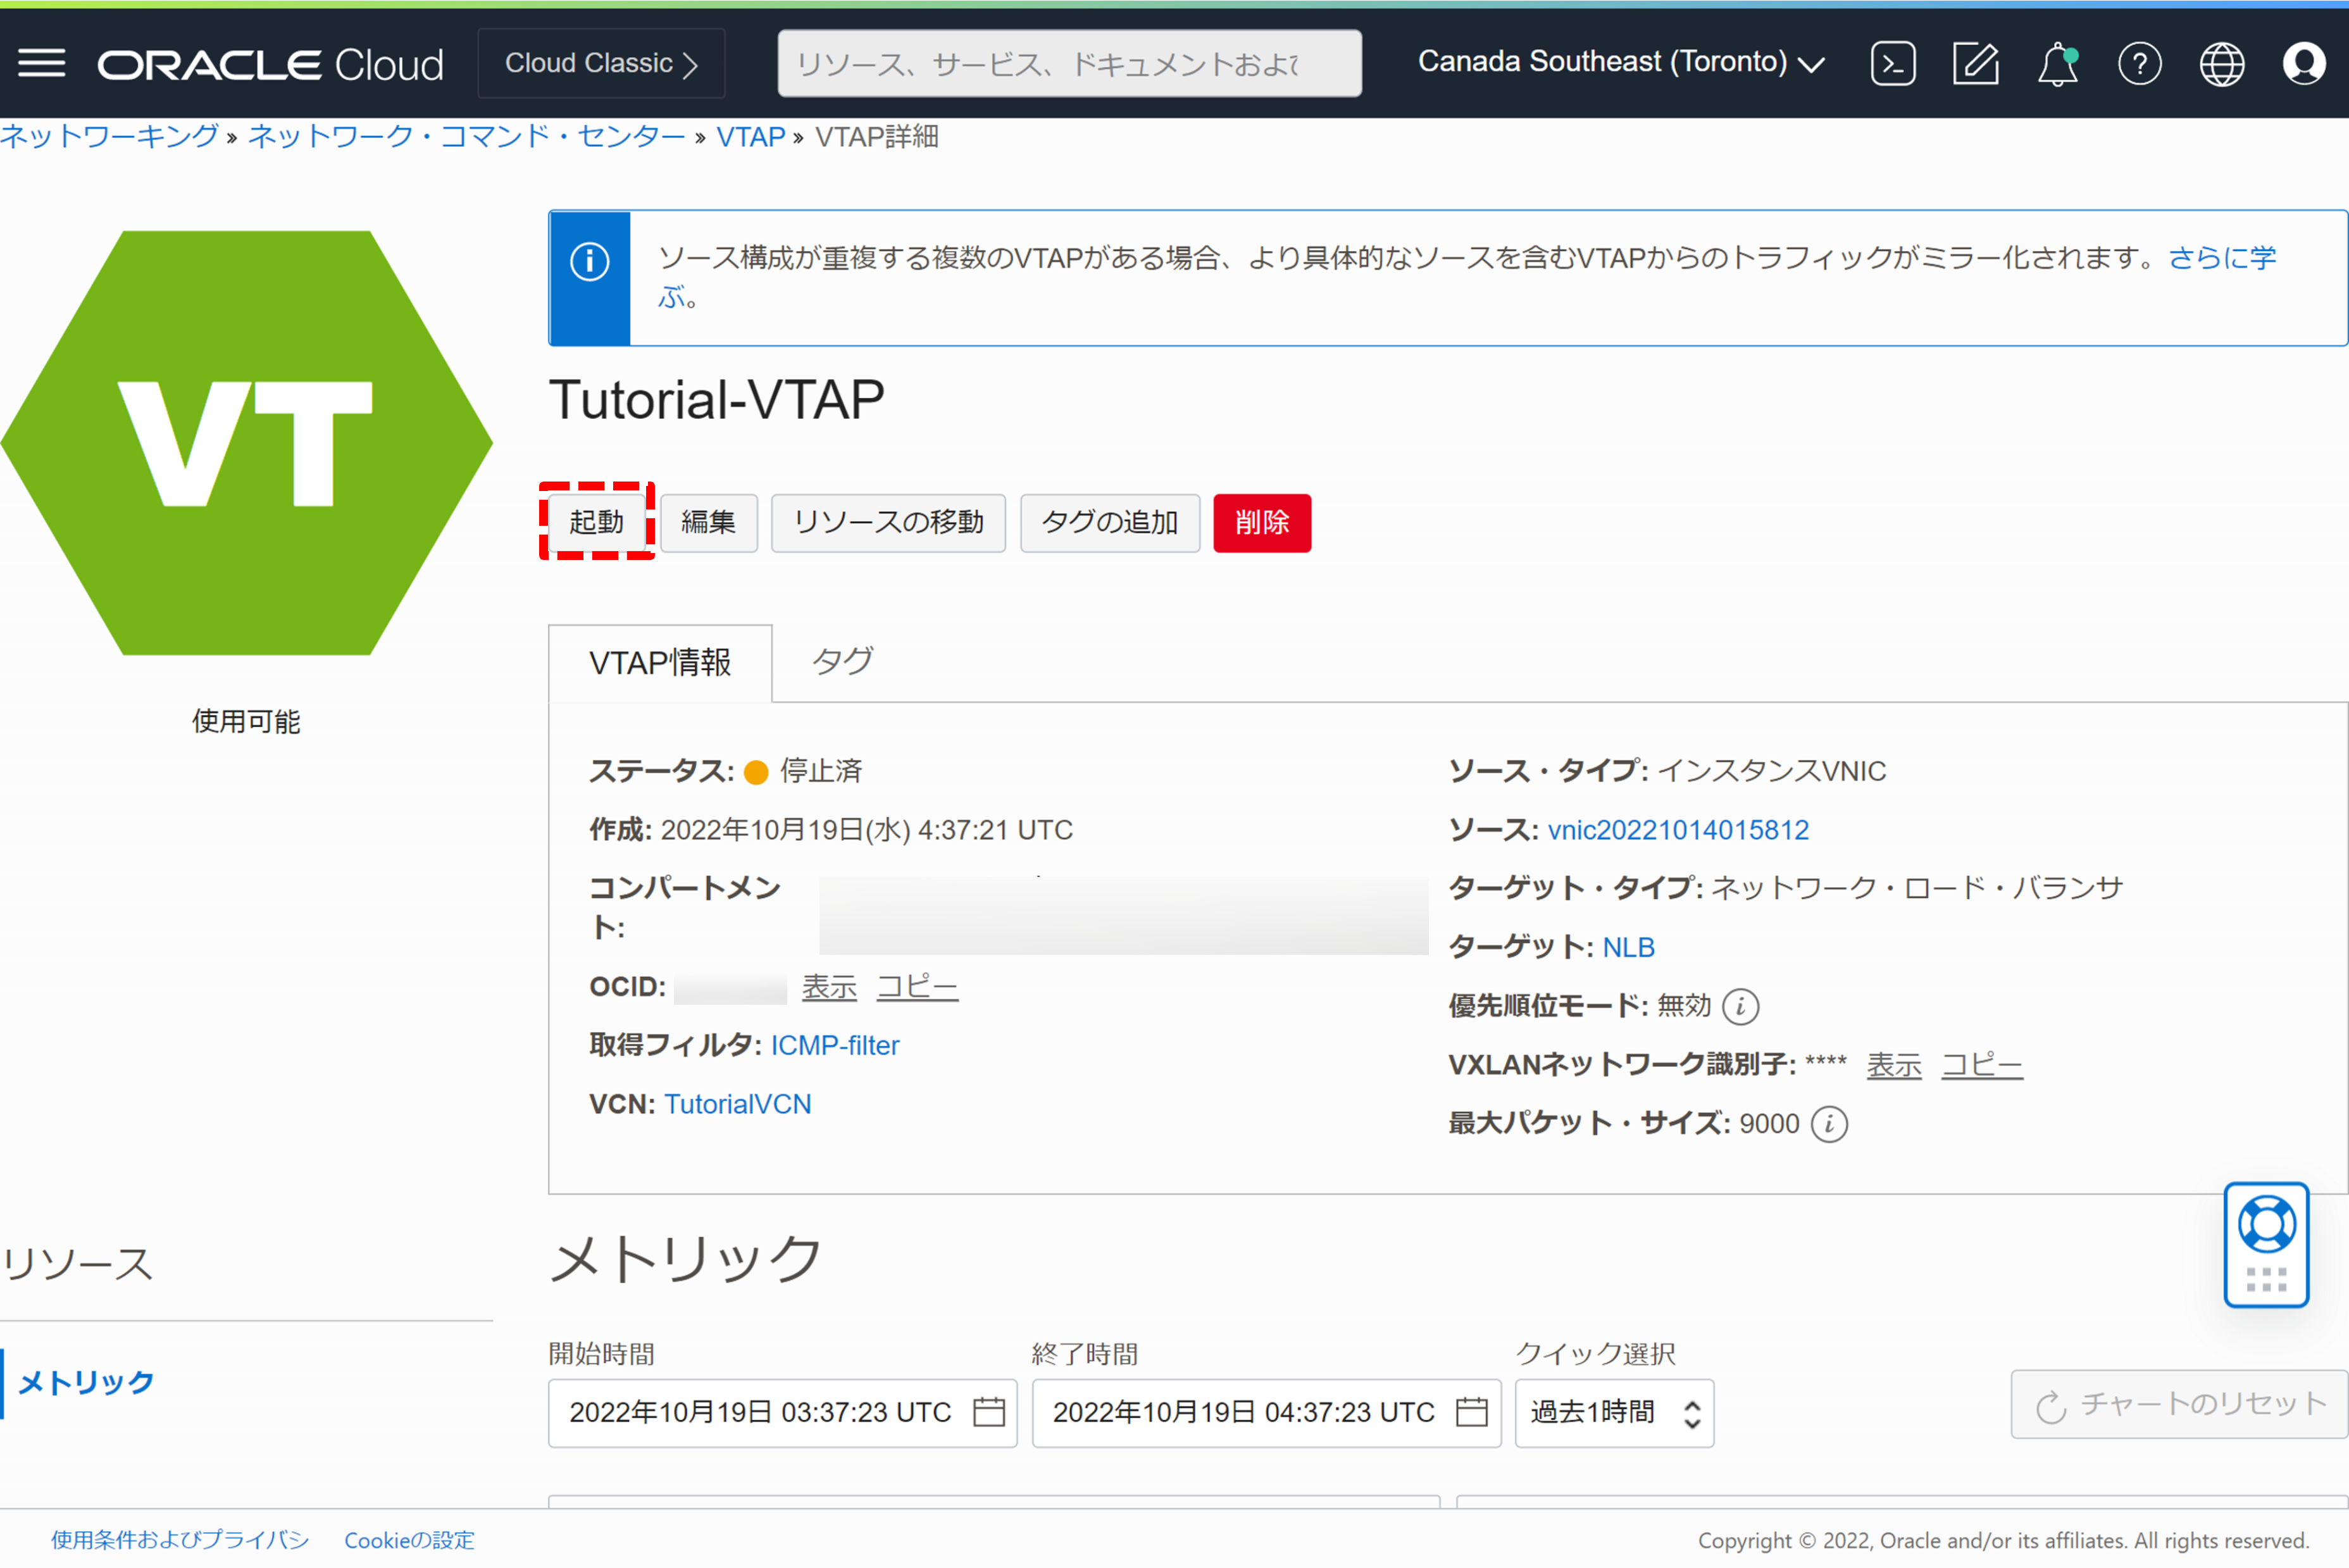Screen dimensions: 2349x1568
Task: Click the 開始時間 date field
Action: (782, 1413)
